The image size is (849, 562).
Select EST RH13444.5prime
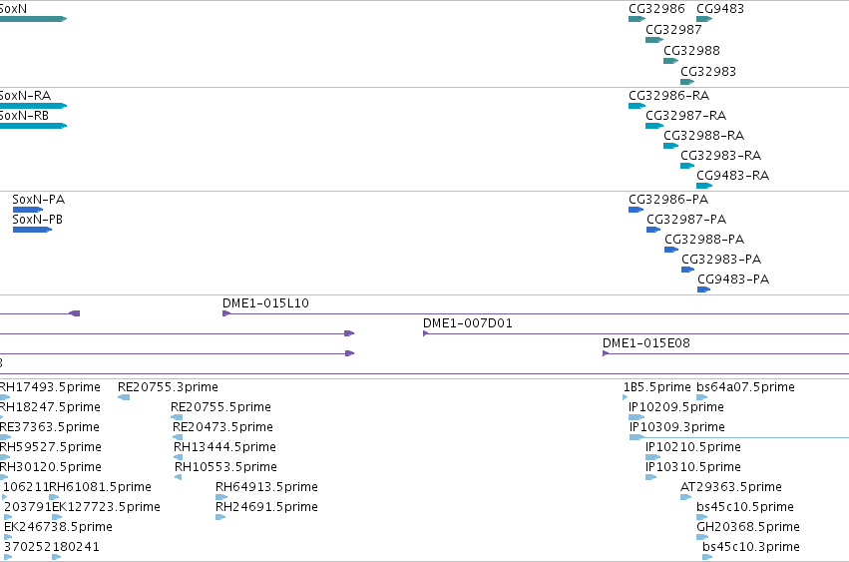pyautogui.click(x=224, y=447)
